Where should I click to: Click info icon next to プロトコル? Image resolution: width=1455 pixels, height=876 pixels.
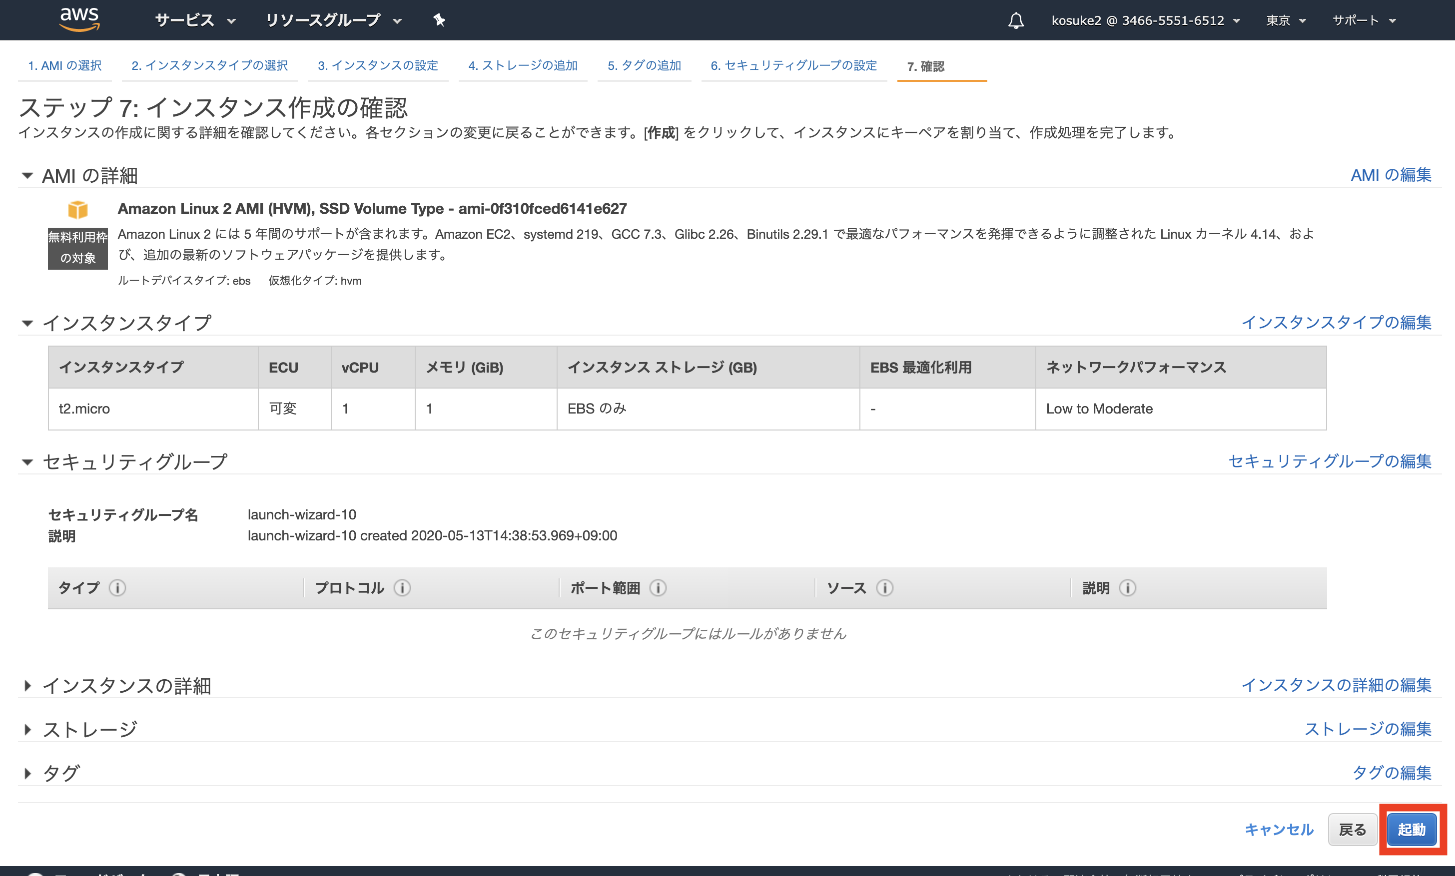tap(403, 588)
